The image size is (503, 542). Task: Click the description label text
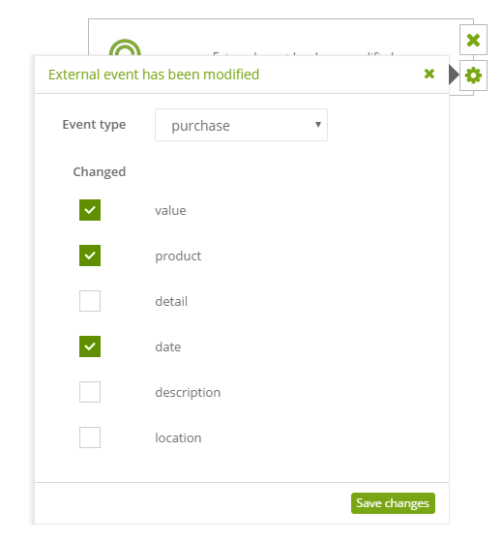pyautogui.click(x=188, y=393)
